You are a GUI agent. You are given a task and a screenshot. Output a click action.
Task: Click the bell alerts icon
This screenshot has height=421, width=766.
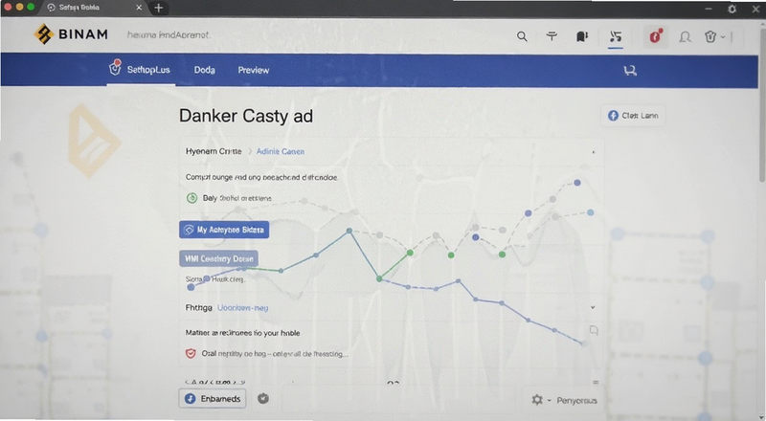tap(685, 36)
